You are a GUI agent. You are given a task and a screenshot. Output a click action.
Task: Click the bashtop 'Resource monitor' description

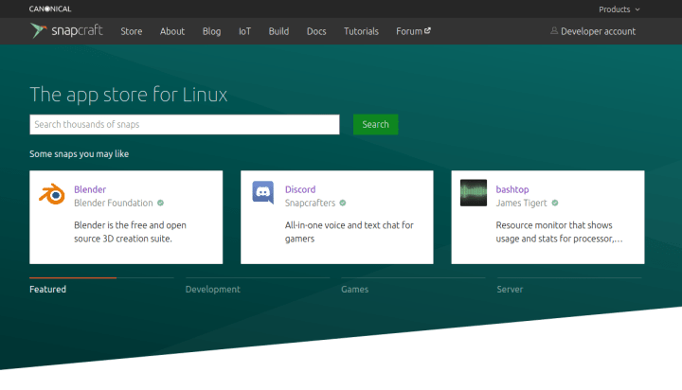pyautogui.click(x=560, y=232)
